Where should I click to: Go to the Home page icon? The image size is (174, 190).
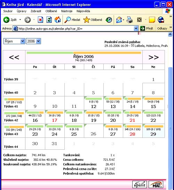coord(57,19)
